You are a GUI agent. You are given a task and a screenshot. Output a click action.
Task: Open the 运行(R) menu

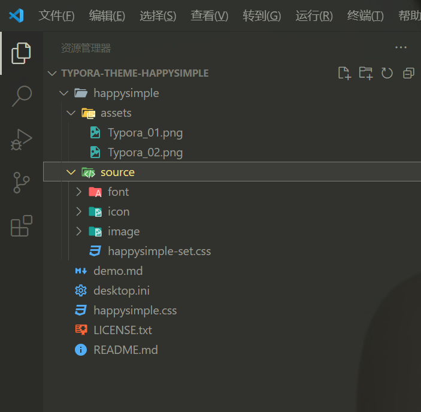pyautogui.click(x=314, y=16)
